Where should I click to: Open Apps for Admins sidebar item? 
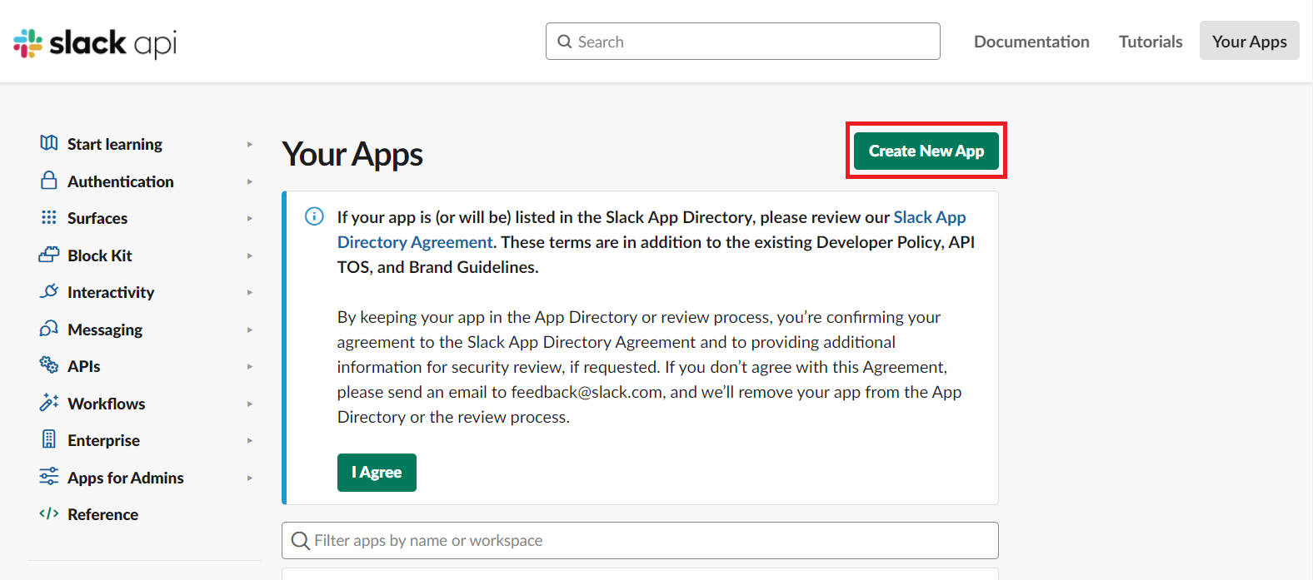pos(126,478)
